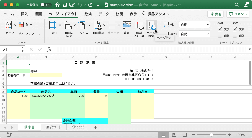Open the 幅 (width) dropdown
This screenshot has width=252, height=138.
(194, 25)
